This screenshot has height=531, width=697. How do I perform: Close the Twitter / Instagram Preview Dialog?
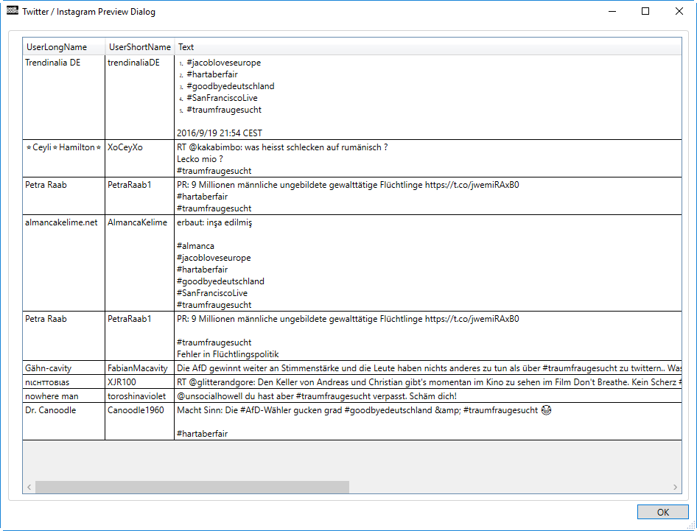point(679,11)
